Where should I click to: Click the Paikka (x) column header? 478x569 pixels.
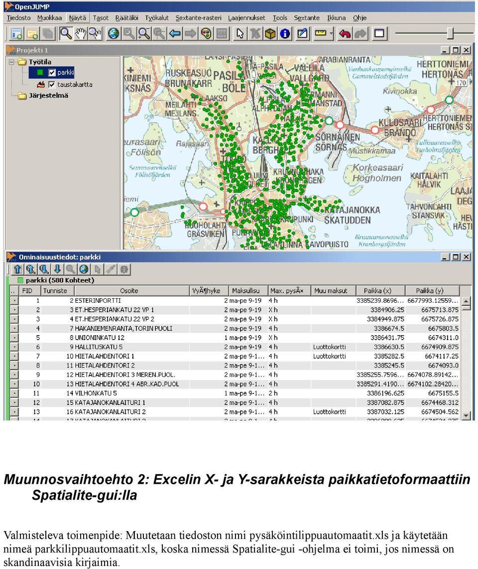[380, 291]
